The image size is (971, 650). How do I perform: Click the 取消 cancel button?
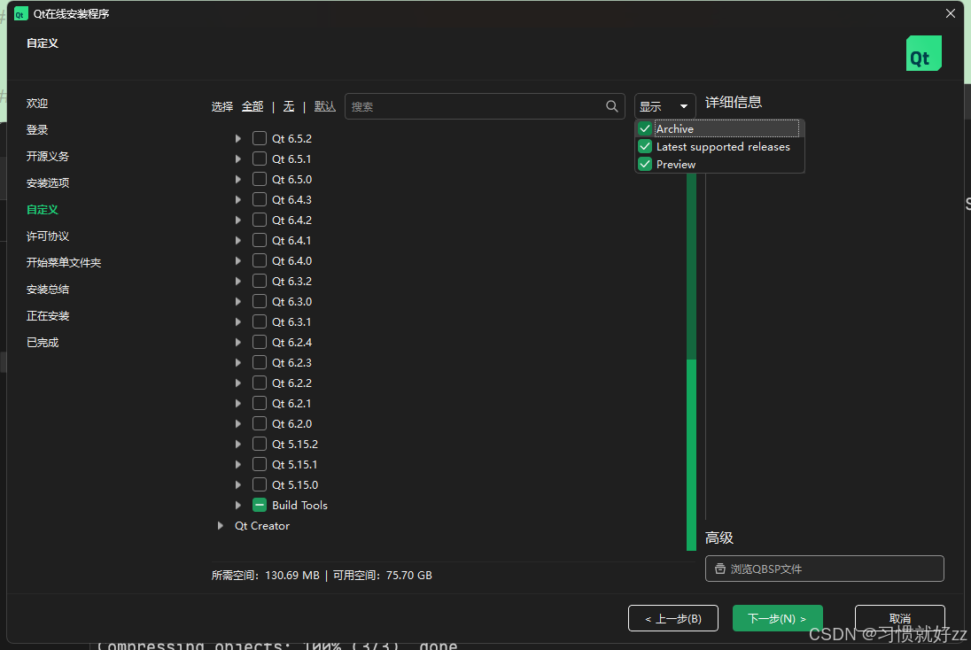(900, 618)
